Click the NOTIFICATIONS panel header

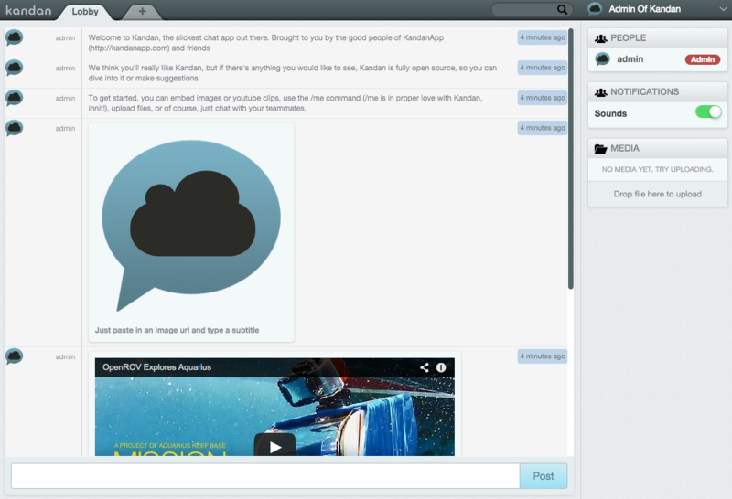pyautogui.click(x=657, y=92)
